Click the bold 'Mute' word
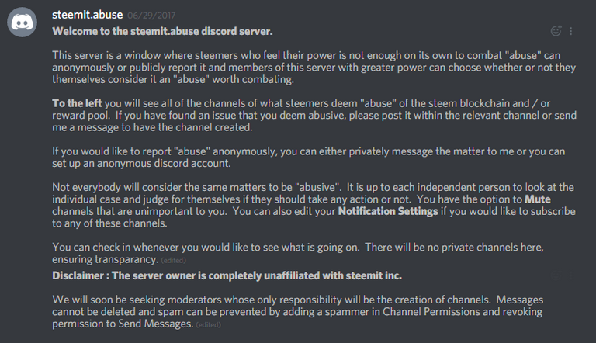This screenshot has height=343, width=596. (538, 199)
